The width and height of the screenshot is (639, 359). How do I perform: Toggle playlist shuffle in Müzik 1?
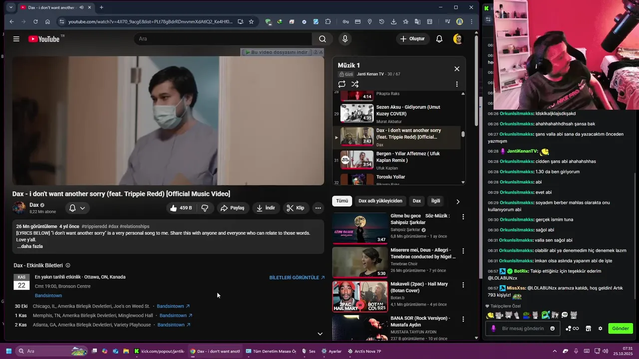[x=355, y=84]
